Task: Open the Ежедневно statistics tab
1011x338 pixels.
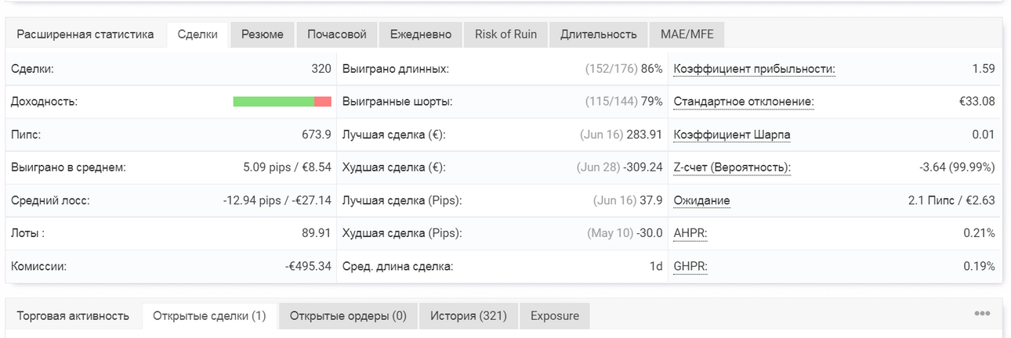Action: (421, 34)
